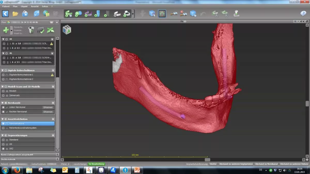Toggle visibility of Digitale Bohrschablone 2
This screenshot has width=310, height=174.
coord(3,79)
